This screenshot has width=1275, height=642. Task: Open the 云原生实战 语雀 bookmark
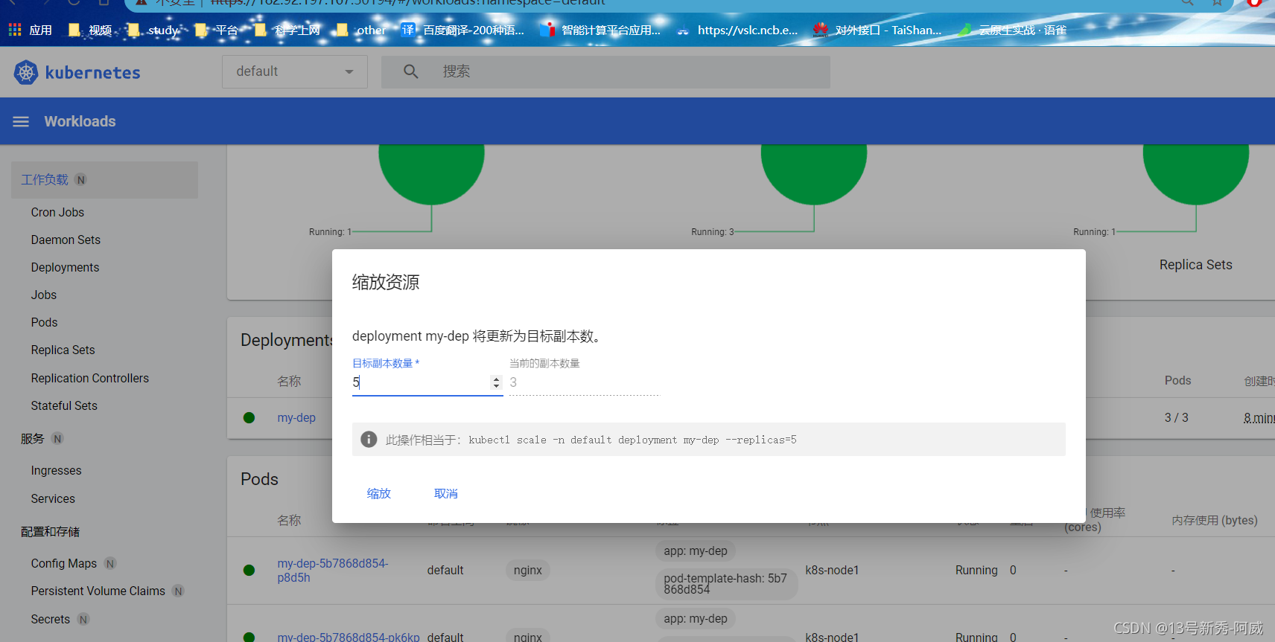click(x=1013, y=30)
